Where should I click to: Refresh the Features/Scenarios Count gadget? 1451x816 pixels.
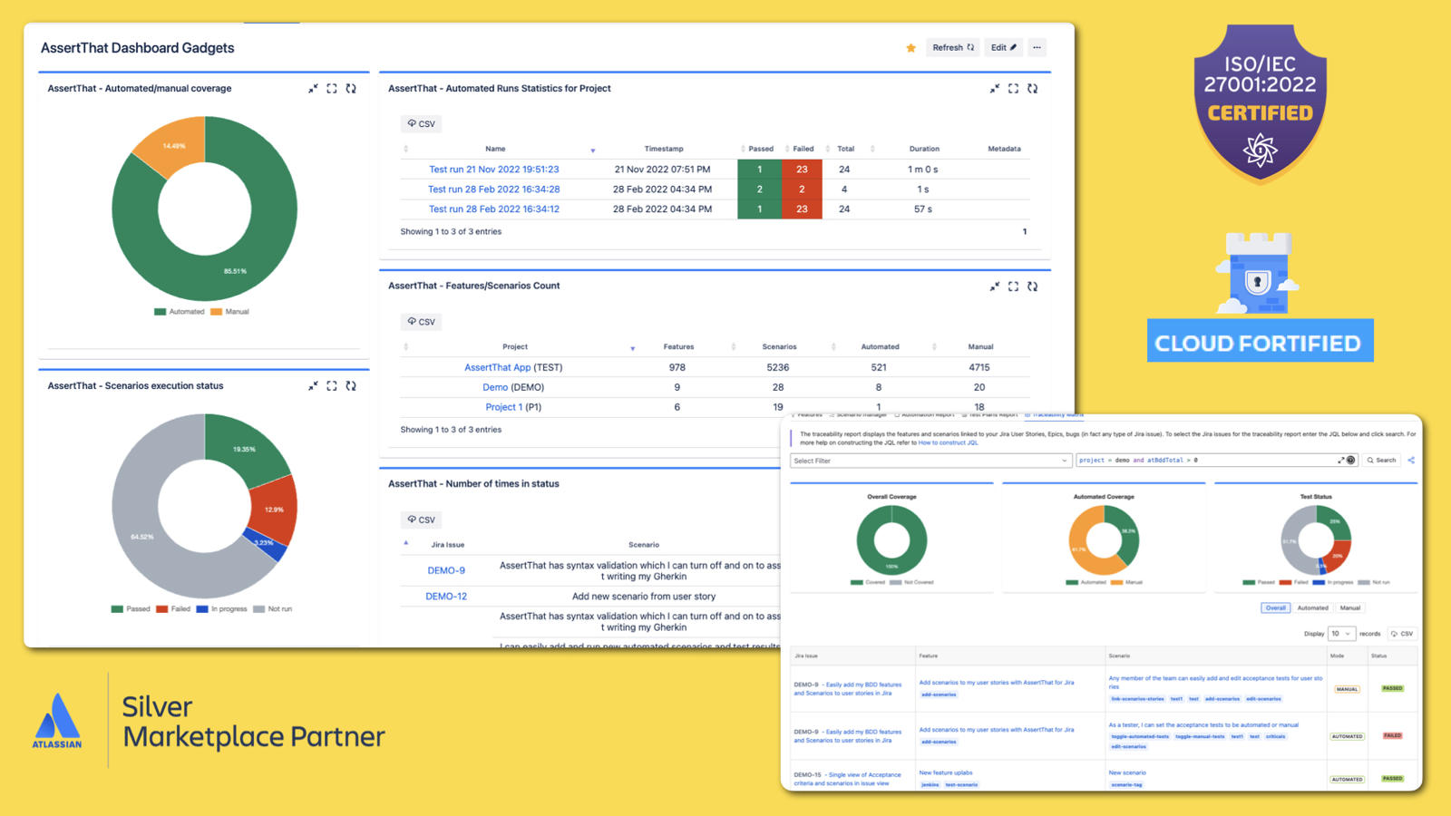[x=1032, y=287]
